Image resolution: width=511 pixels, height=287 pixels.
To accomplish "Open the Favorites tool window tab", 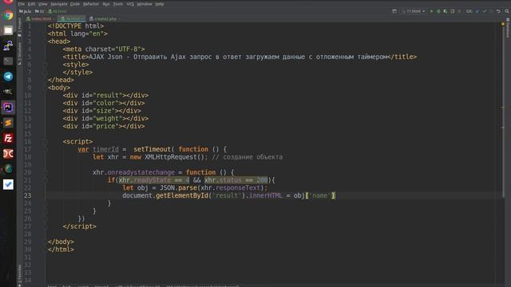I will (19, 275).
